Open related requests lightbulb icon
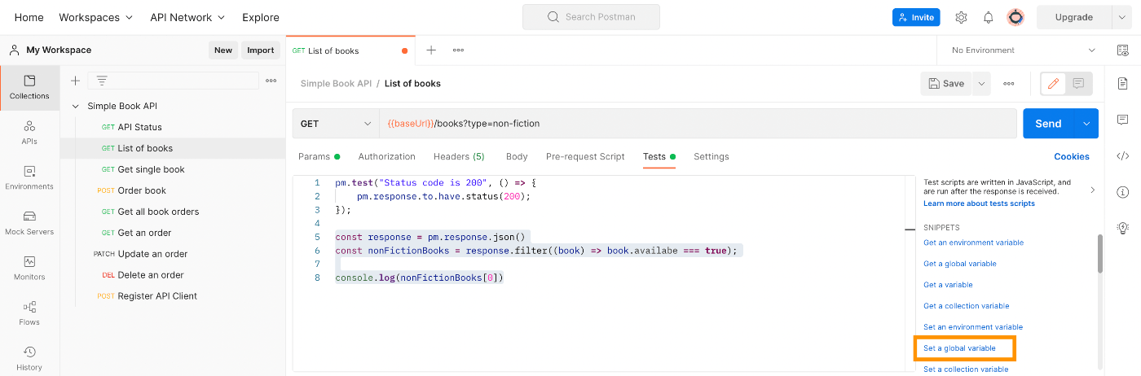This screenshot has height=376, width=1141. tap(1123, 228)
